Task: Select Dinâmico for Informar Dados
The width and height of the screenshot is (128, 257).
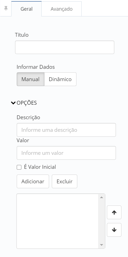Action: pyautogui.click(x=60, y=79)
